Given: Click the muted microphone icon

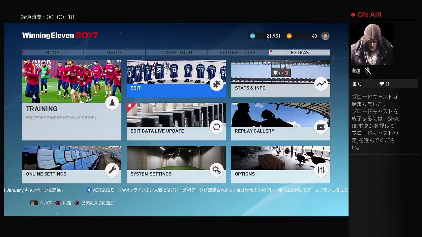Looking at the screenshot, I should point(368,71).
